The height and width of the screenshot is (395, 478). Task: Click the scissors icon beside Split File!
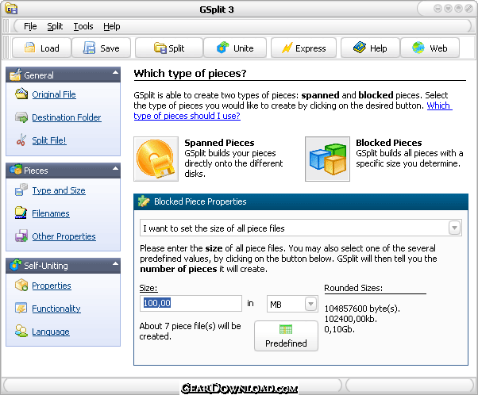pyautogui.click(x=21, y=140)
